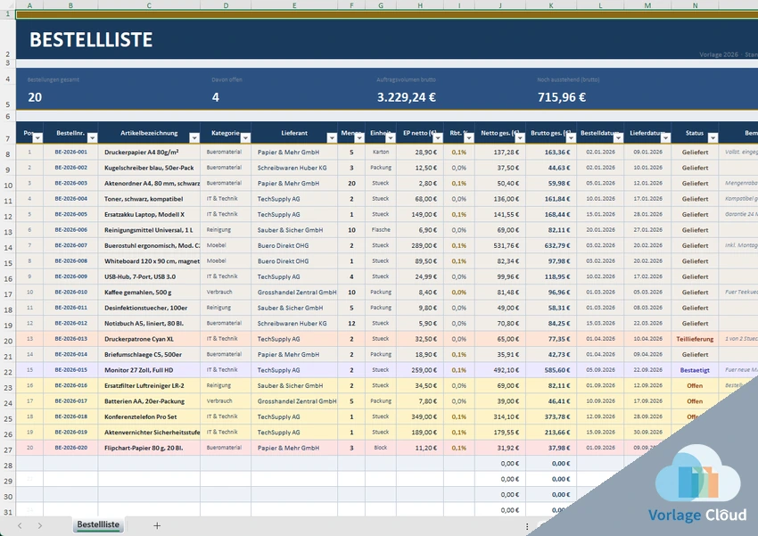The height and width of the screenshot is (536, 758).
Task: Select order number BE-2026-007
Action: coord(71,245)
